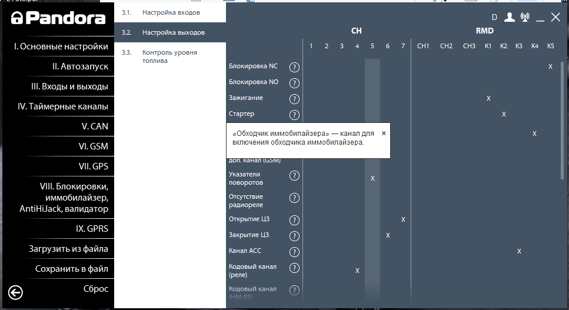
Task: Toggle Кодовый канал (реле) mark on channel 4
Action: [357, 271]
